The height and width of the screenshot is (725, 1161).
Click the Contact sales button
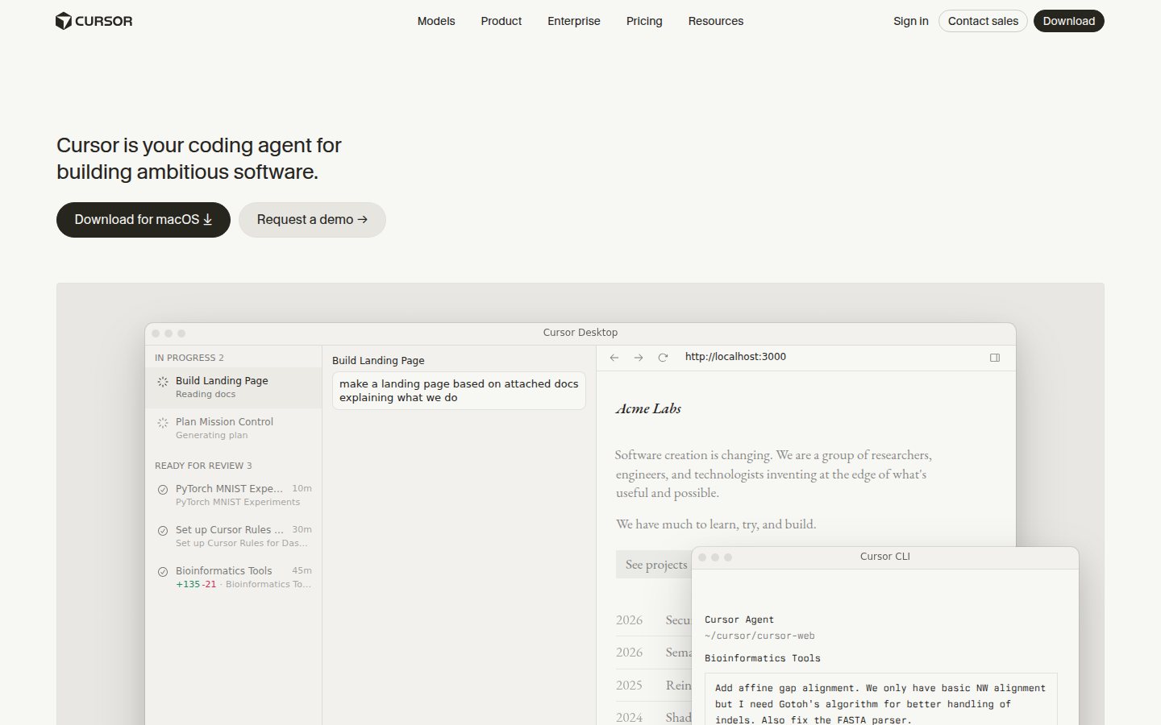click(983, 21)
